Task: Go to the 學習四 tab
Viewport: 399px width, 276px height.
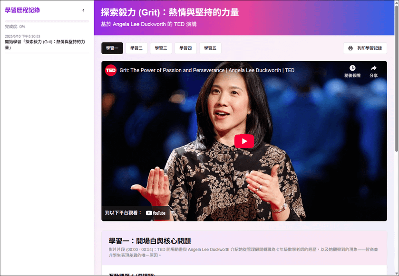Action: click(x=185, y=48)
